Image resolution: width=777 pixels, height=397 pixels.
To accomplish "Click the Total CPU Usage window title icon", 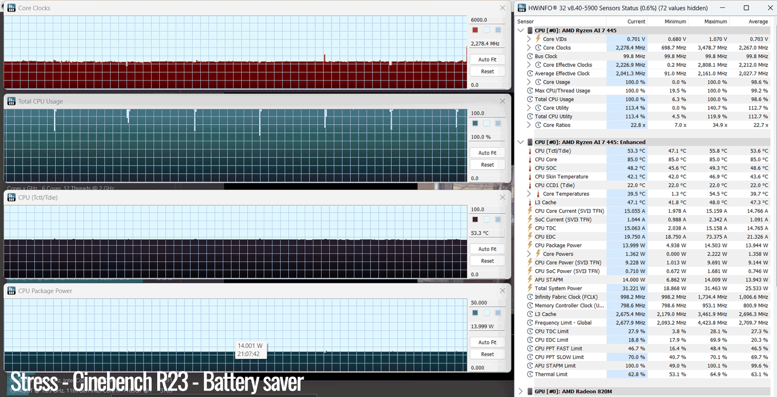I will [x=11, y=101].
